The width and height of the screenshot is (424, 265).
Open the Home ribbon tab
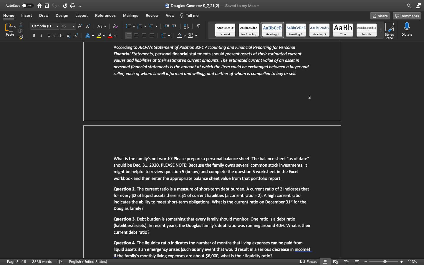pos(9,16)
